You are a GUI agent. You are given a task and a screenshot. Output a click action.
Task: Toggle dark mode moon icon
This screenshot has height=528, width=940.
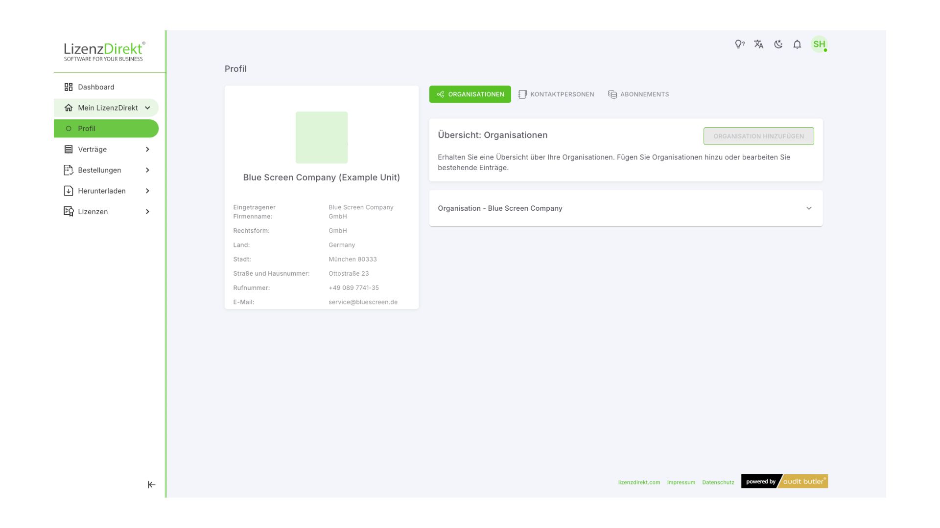click(778, 44)
